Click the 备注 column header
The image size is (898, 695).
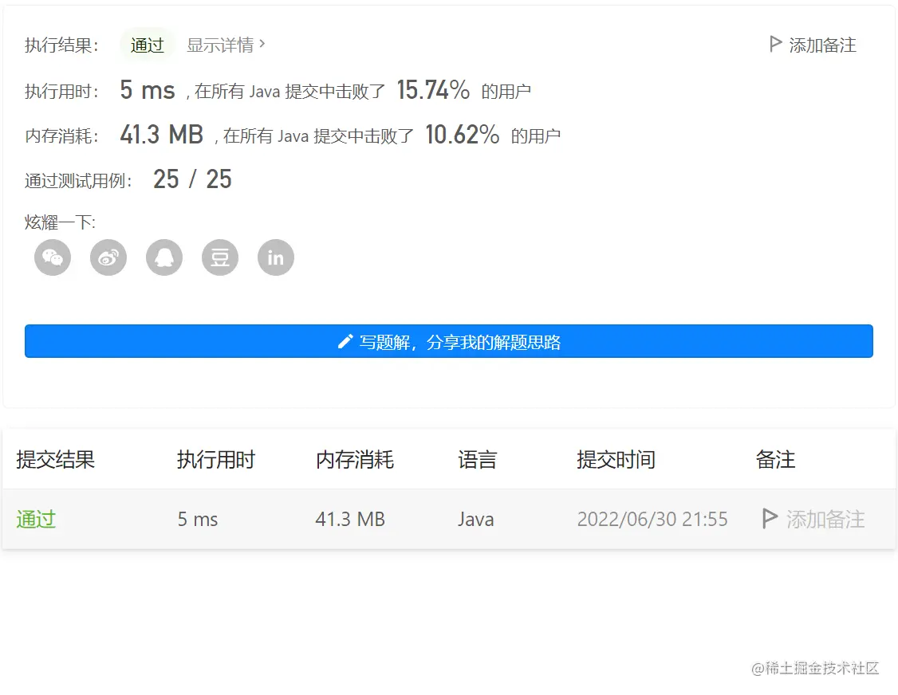(775, 460)
